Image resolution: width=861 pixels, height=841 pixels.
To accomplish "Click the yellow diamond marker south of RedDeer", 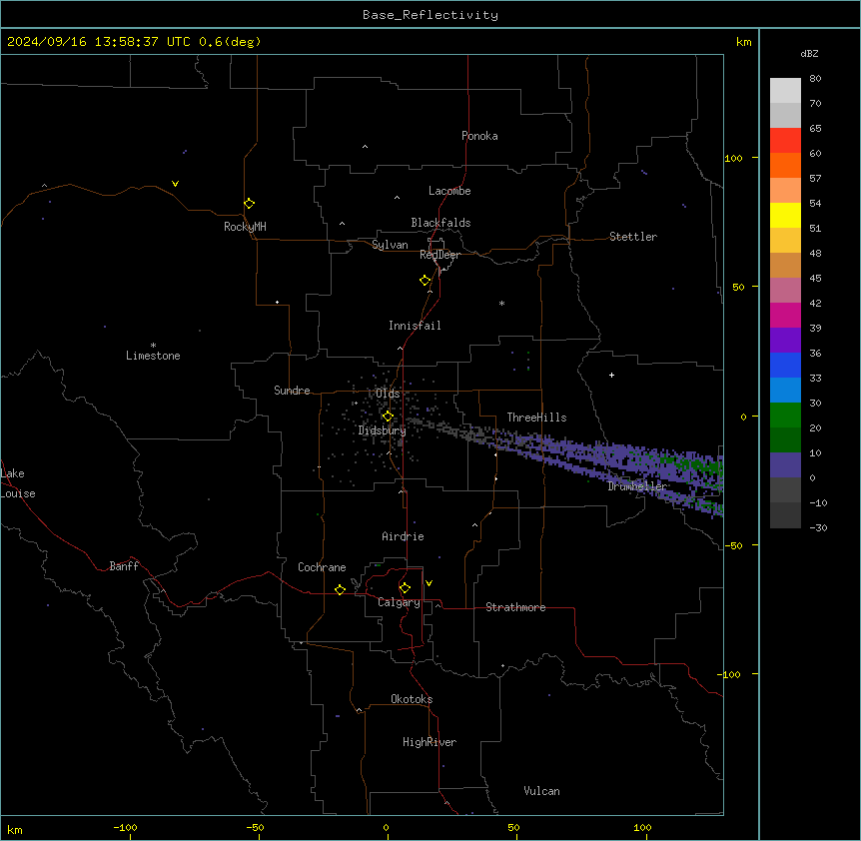I will [425, 281].
